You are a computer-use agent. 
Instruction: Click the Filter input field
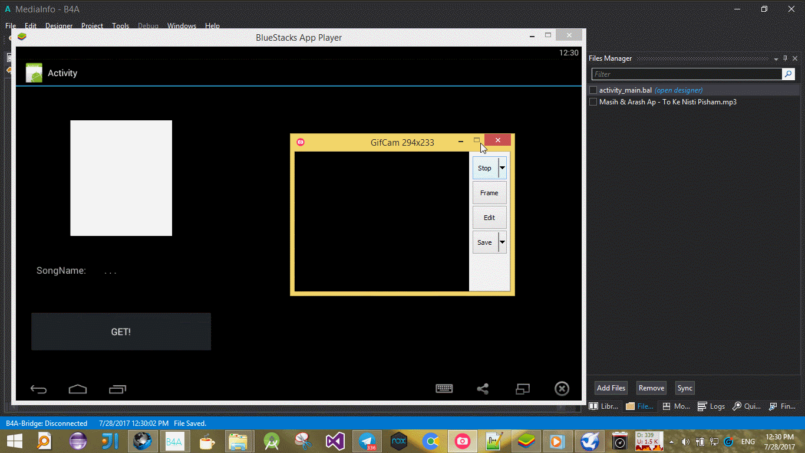(686, 74)
